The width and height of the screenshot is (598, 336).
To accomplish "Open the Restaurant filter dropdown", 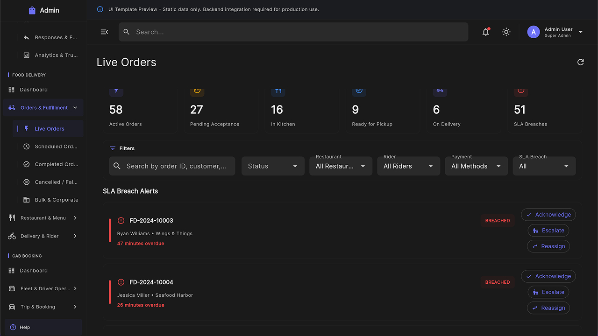I will [341, 166].
